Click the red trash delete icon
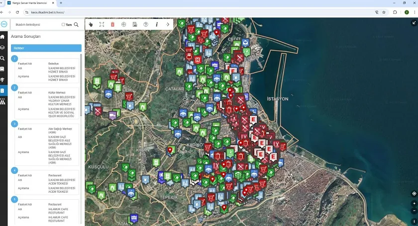 click(112, 24)
